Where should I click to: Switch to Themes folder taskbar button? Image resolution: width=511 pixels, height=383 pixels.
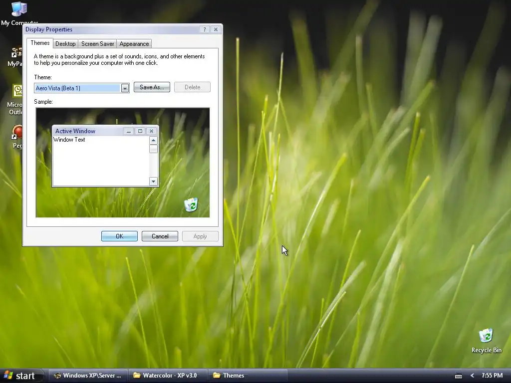[x=248, y=376]
